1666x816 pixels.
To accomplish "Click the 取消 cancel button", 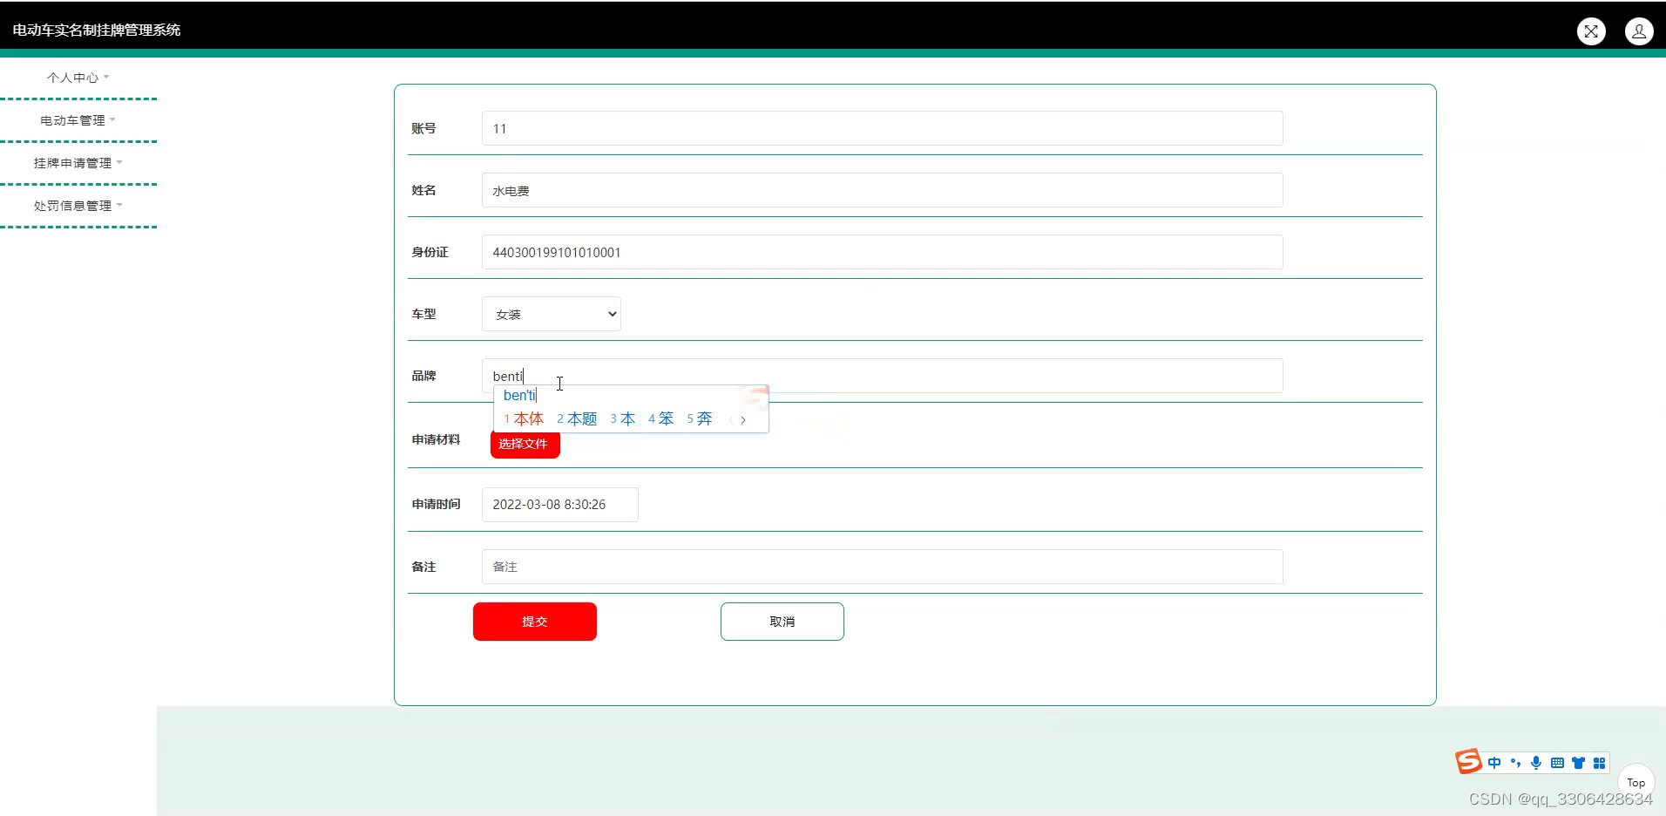I will click(782, 622).
